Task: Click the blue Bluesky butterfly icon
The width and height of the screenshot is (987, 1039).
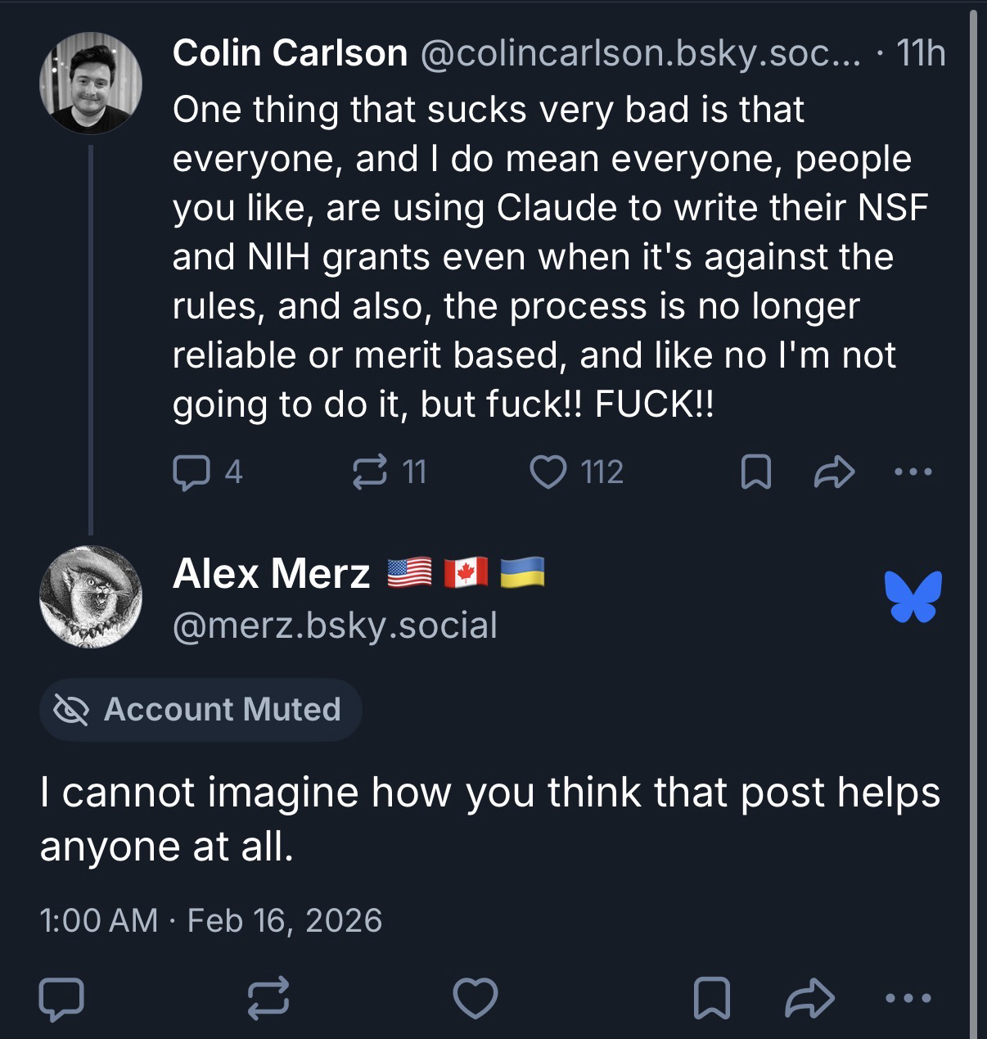Action: click(913, 596)
